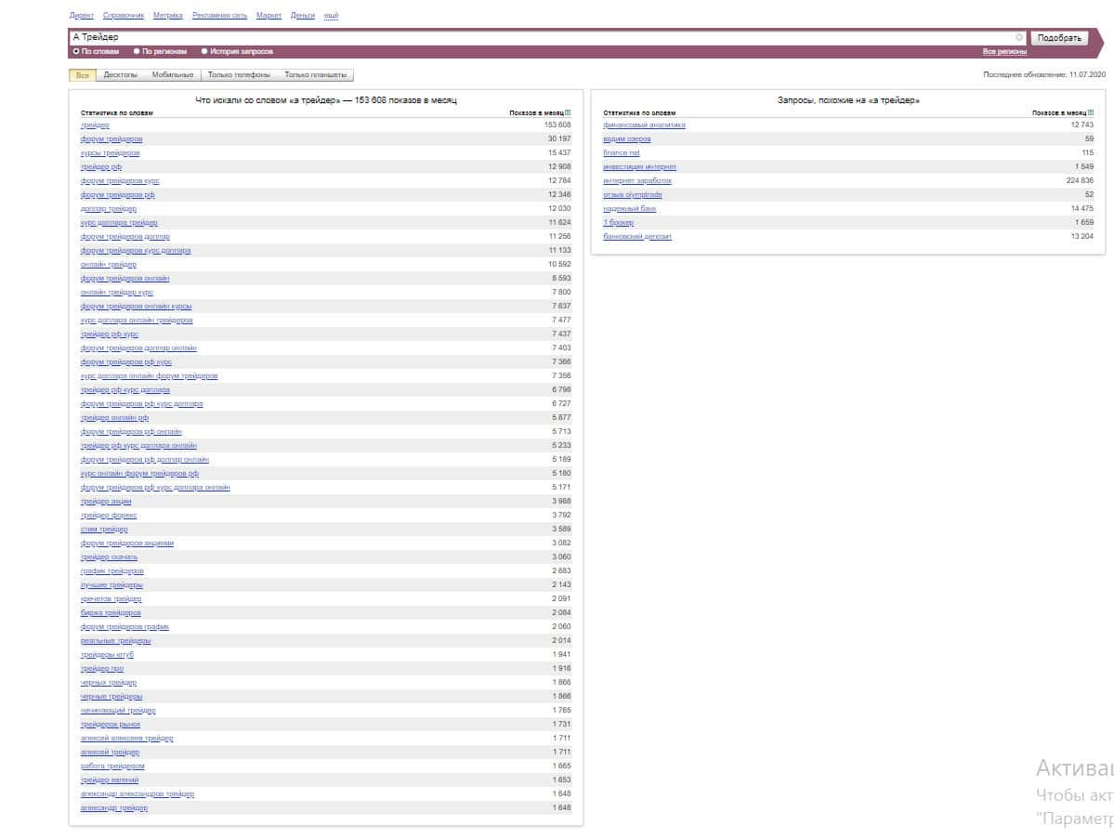The height and width of the screenshot is (838, 1114).
Task: Select 'По регионам' radio button
Action: click(x=137, y=52)
